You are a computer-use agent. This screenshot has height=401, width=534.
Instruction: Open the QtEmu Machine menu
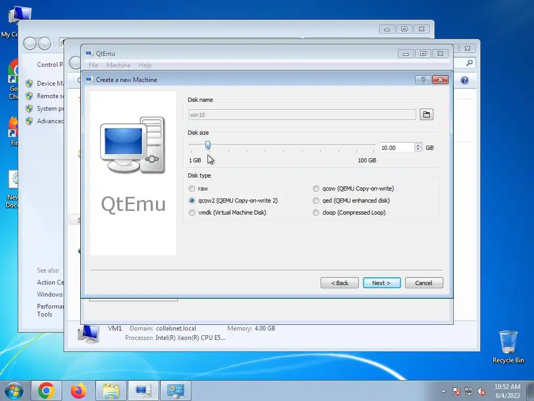tap(118, 65)
